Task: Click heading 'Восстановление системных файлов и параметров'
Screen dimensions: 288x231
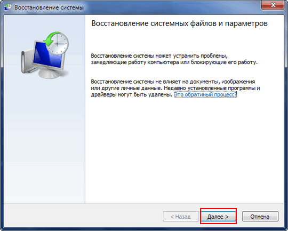Action: point(179,23)
